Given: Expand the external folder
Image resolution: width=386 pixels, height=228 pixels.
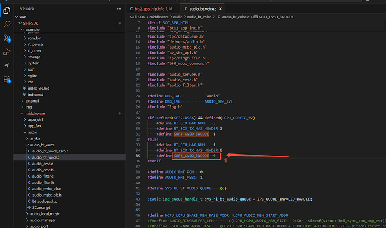Looking at the screenshot, I should [32, 100].
